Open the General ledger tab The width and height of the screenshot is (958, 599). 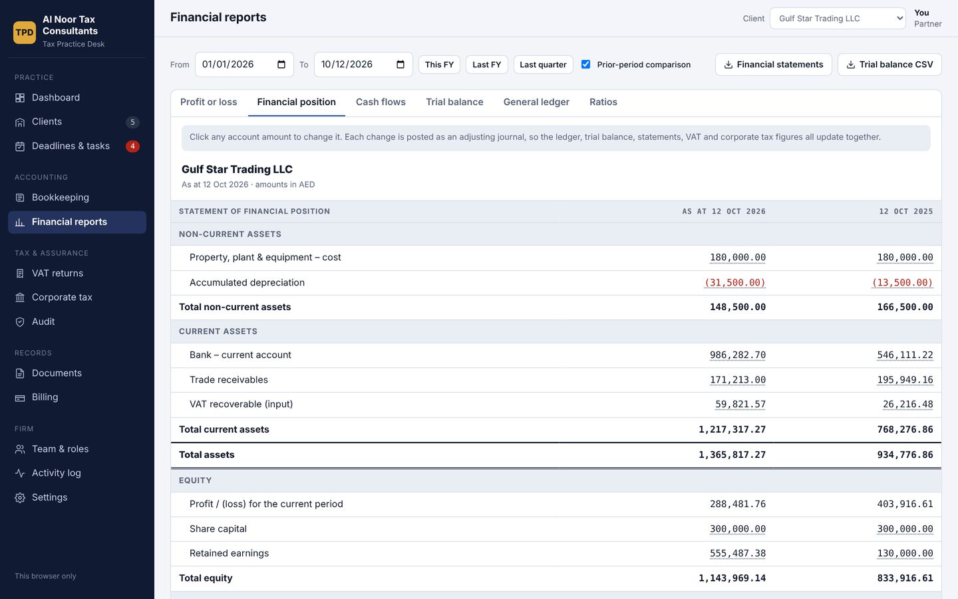[536, 102]
